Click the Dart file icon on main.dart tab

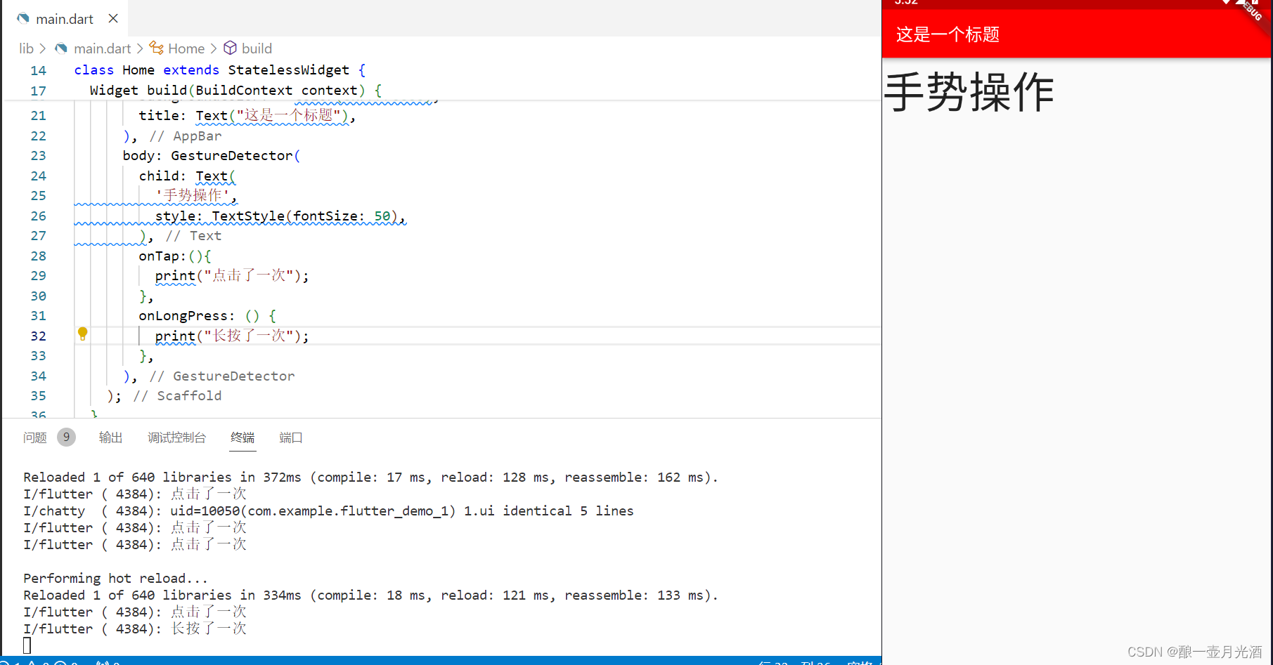tap(22, 18)
